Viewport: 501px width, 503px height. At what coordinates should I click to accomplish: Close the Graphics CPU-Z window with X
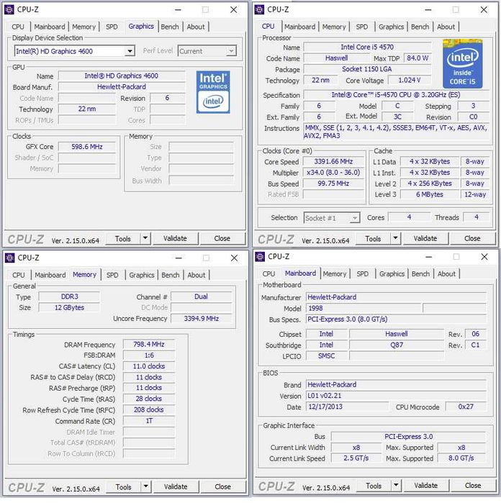pyautogui.click(x=234, y=9)
